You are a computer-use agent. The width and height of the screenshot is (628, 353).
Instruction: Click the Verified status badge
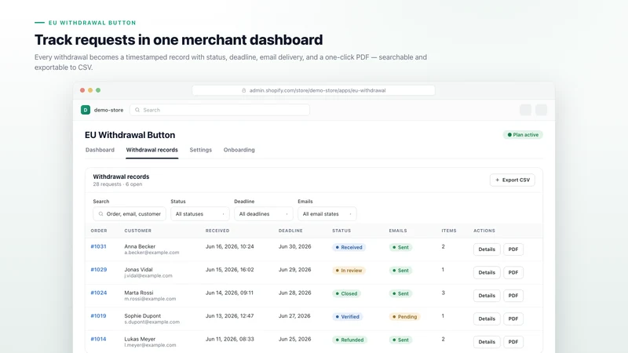click(347, 317)
